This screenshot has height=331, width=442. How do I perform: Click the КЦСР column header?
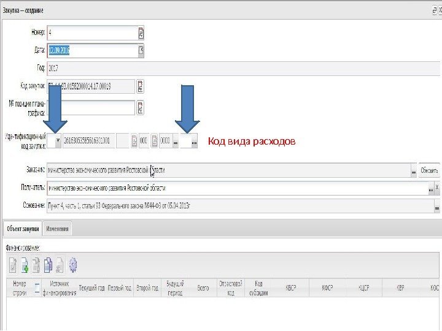pos(364,288)
